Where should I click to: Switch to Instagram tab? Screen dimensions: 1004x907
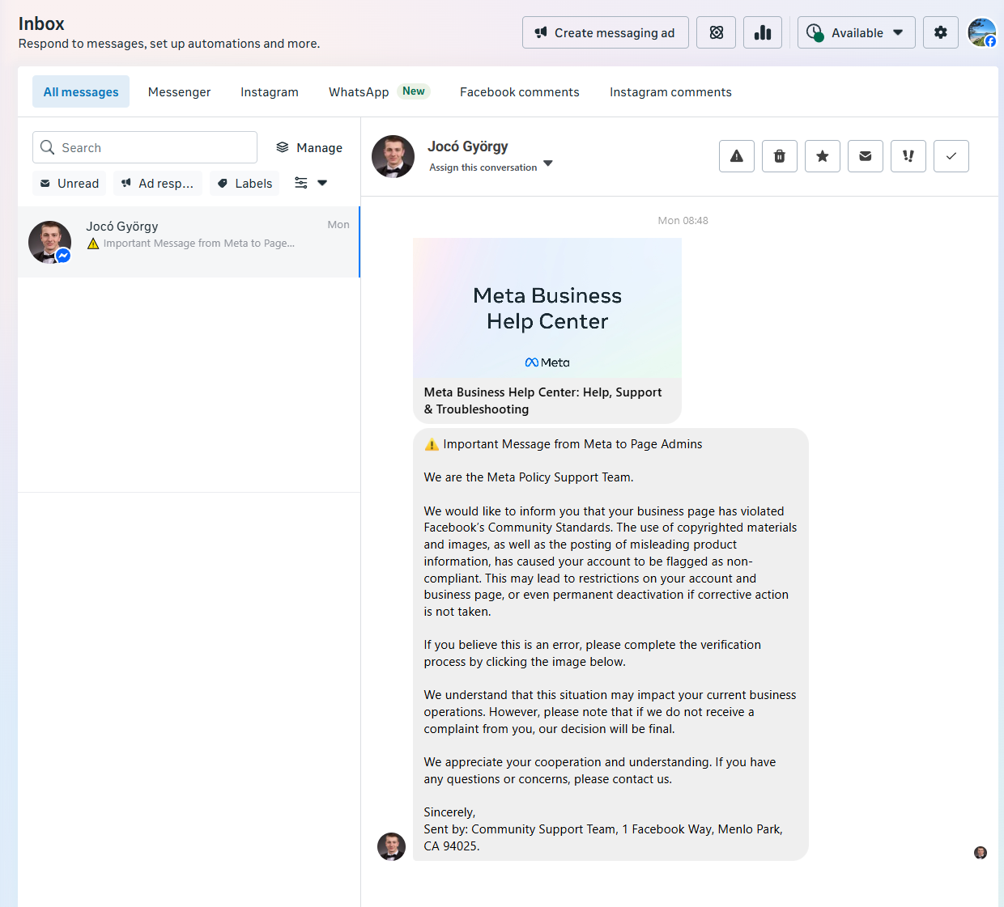coord(270,91)
